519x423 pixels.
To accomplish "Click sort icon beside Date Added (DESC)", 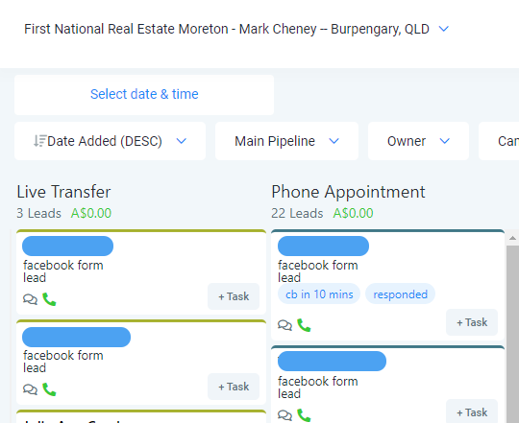I will [x=39, y=141].
